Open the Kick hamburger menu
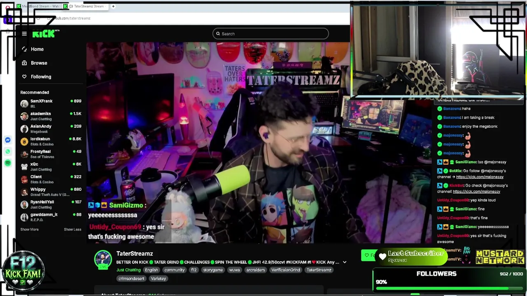This screenshot has width=527, height=296. point(24,34)
